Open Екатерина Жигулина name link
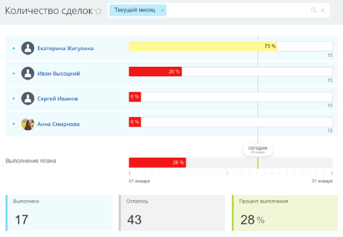The height and width of the screenshot is (237, 343). tap(65, 48)
